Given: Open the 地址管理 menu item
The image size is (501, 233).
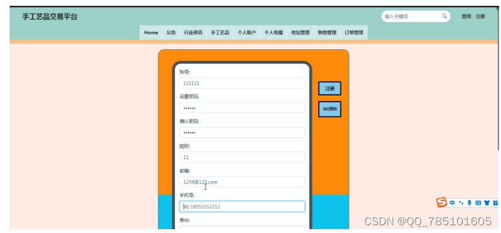Looking at the screenshot, I should [300, 32].
